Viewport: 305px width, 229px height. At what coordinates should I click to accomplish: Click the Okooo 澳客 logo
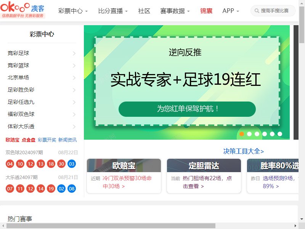[22, 10]
